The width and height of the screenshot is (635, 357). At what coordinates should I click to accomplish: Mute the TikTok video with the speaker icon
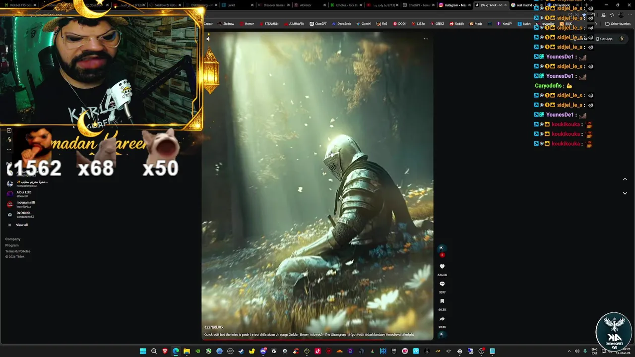[208, 39]
